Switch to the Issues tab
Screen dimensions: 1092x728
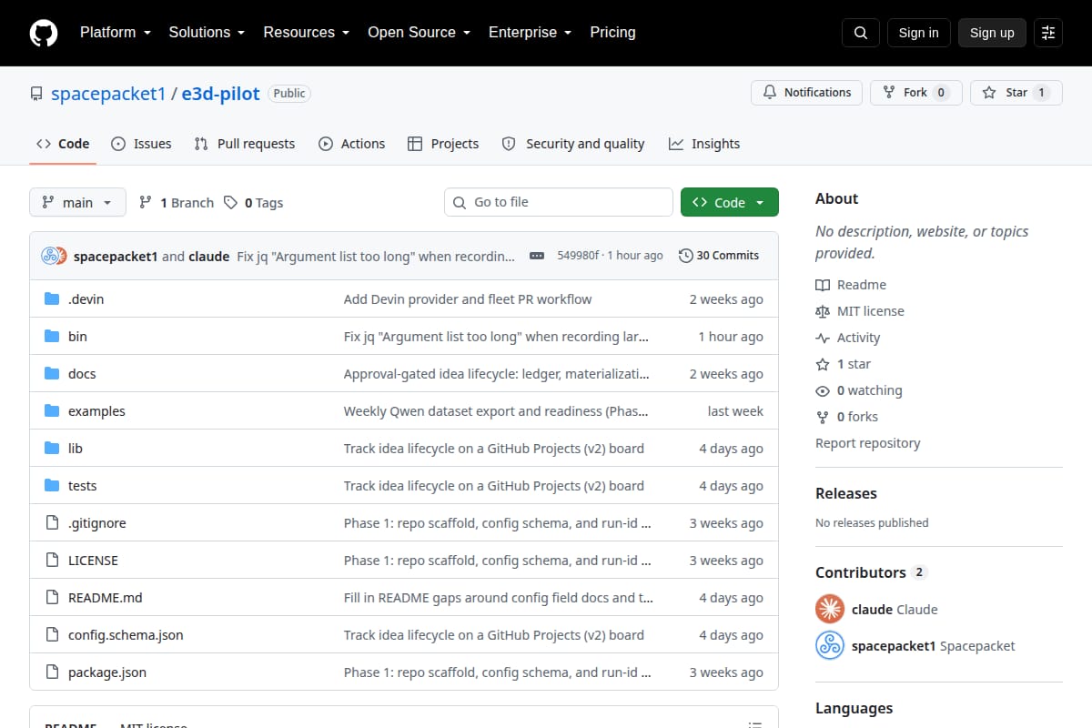[x=141, y=144]
